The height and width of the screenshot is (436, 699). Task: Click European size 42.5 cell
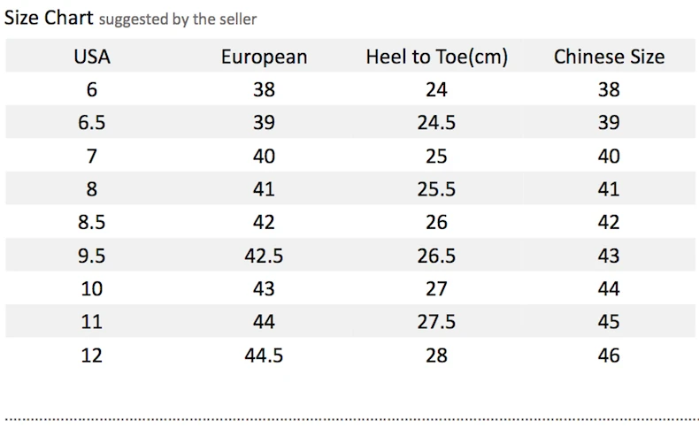264,256
